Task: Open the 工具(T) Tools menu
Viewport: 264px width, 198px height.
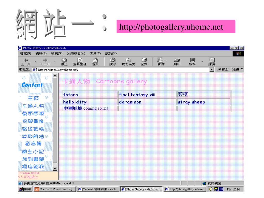Action: (95, 53)
